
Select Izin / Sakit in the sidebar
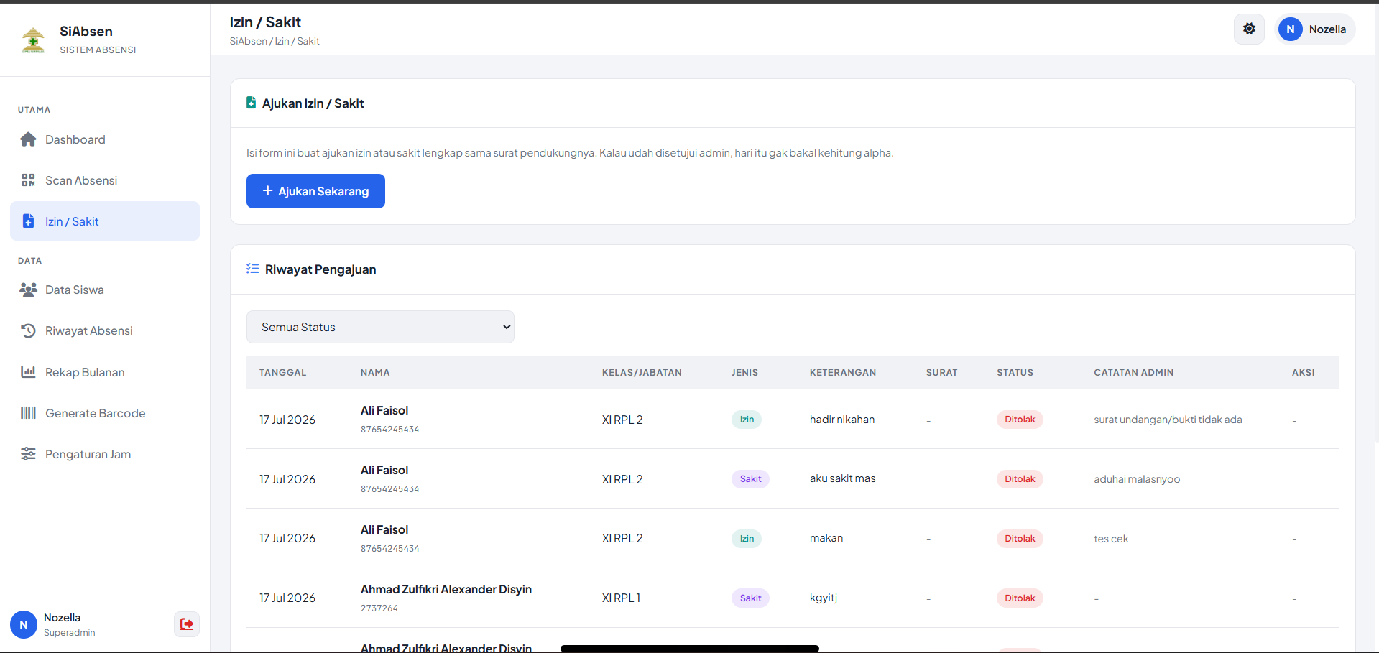[x=105, y=221]
